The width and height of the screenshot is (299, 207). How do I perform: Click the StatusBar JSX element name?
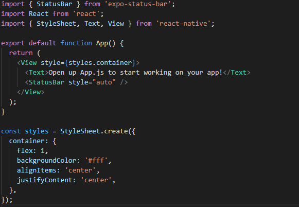[x=46, y=82]
